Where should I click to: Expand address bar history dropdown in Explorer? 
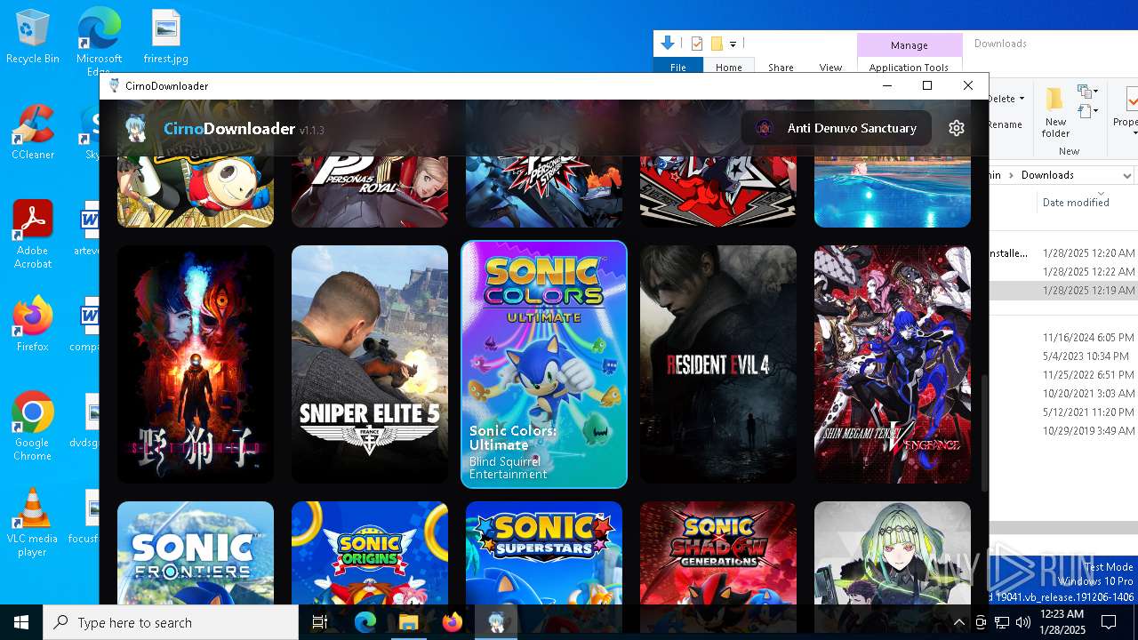coord(1127,175)
